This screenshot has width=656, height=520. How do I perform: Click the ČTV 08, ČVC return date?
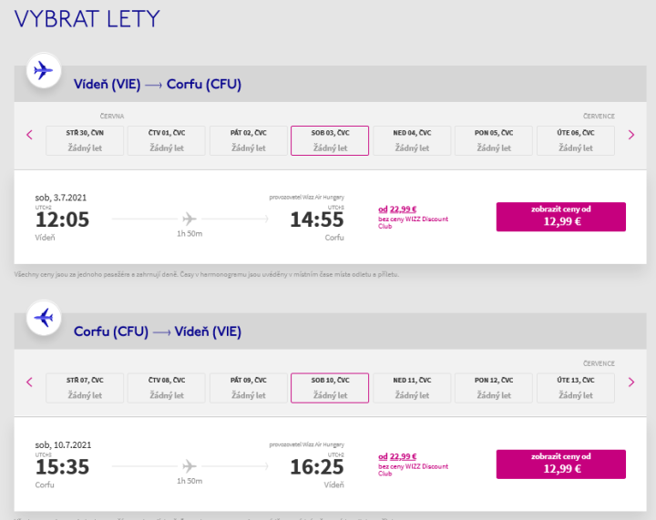(x=166, y=387)
